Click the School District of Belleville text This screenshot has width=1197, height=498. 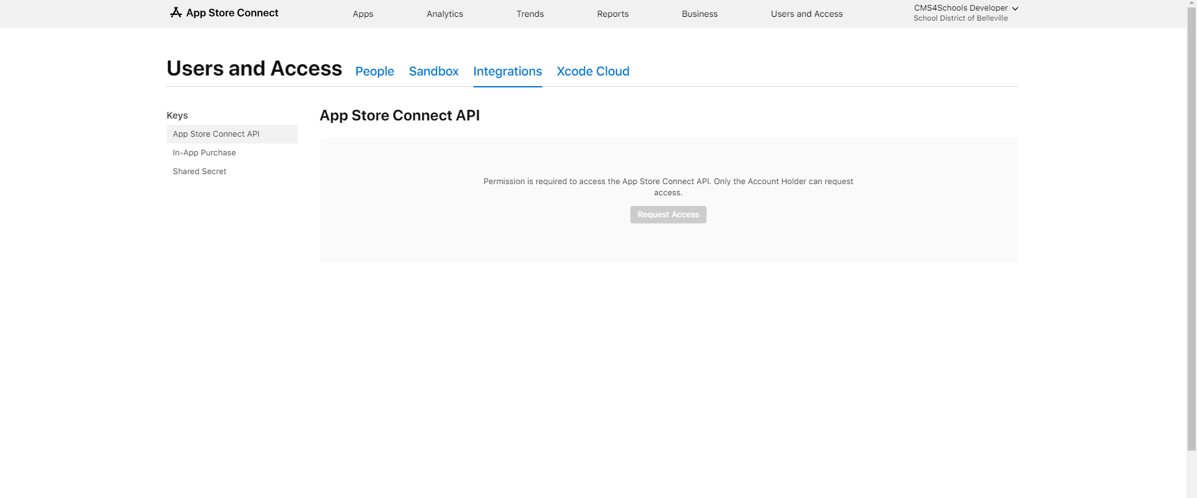[x=960, y=18]
